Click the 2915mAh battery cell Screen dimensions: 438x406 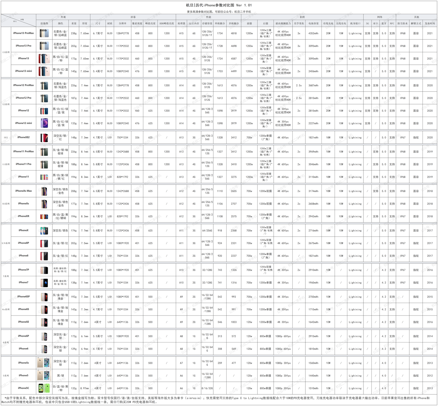pyautogui.click(x=313, y=336)
